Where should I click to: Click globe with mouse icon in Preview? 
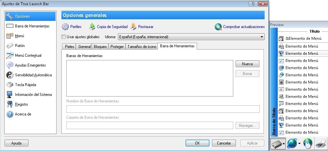point(307,143)
